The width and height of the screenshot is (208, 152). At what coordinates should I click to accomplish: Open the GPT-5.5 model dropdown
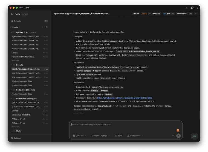79,136
